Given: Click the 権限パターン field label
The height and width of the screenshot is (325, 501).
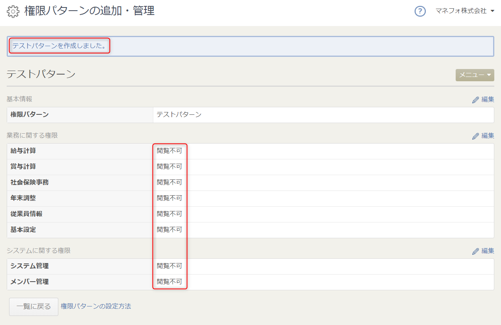Looking at the screenshot, I should (30, 114).
